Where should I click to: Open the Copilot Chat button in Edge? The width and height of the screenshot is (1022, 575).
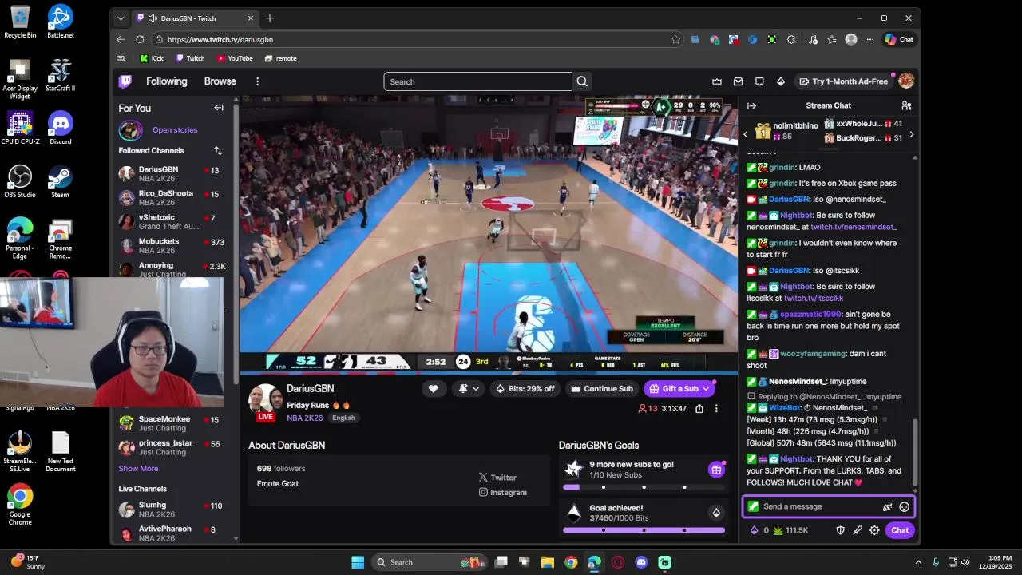pos(899,39)
